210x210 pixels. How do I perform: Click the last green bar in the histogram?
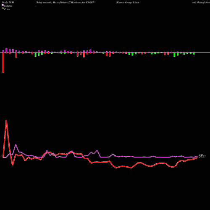194,53
